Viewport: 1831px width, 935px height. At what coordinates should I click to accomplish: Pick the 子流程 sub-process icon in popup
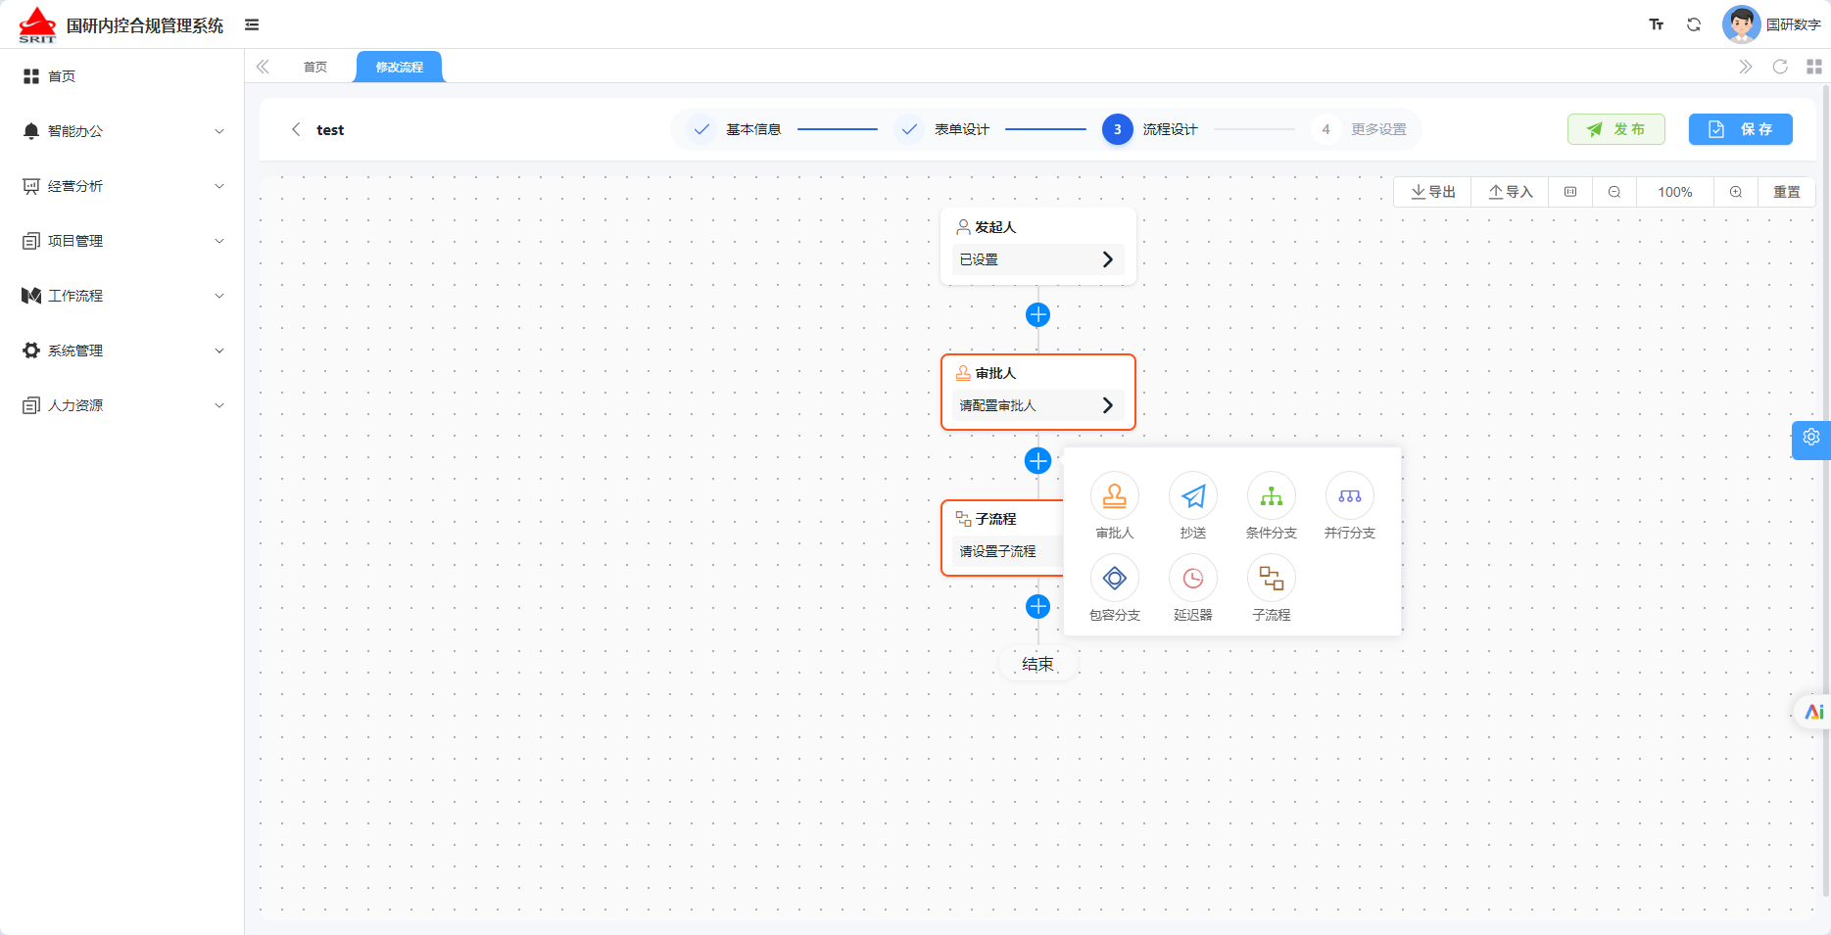1271,579
